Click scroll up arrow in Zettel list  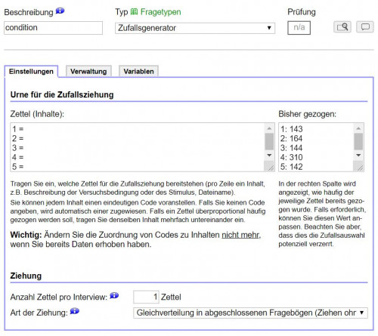[x=269, y=128]
